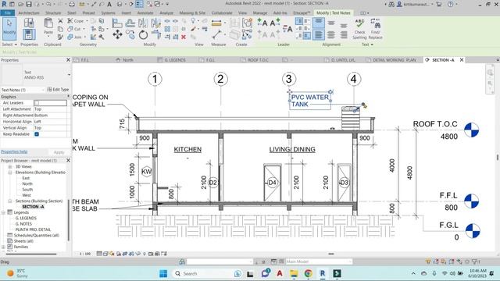Screen dimensions: 500x281
Task: Click the 1:100 view scale control
Action: click(85, 254)
